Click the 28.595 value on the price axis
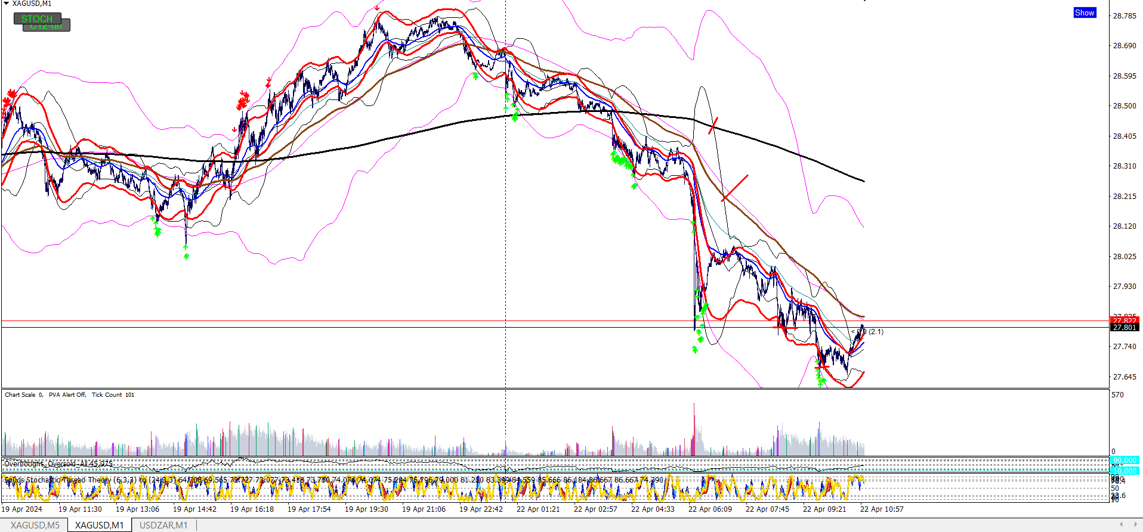This screenshot has height=532, width=1143. pos(1125,76)
